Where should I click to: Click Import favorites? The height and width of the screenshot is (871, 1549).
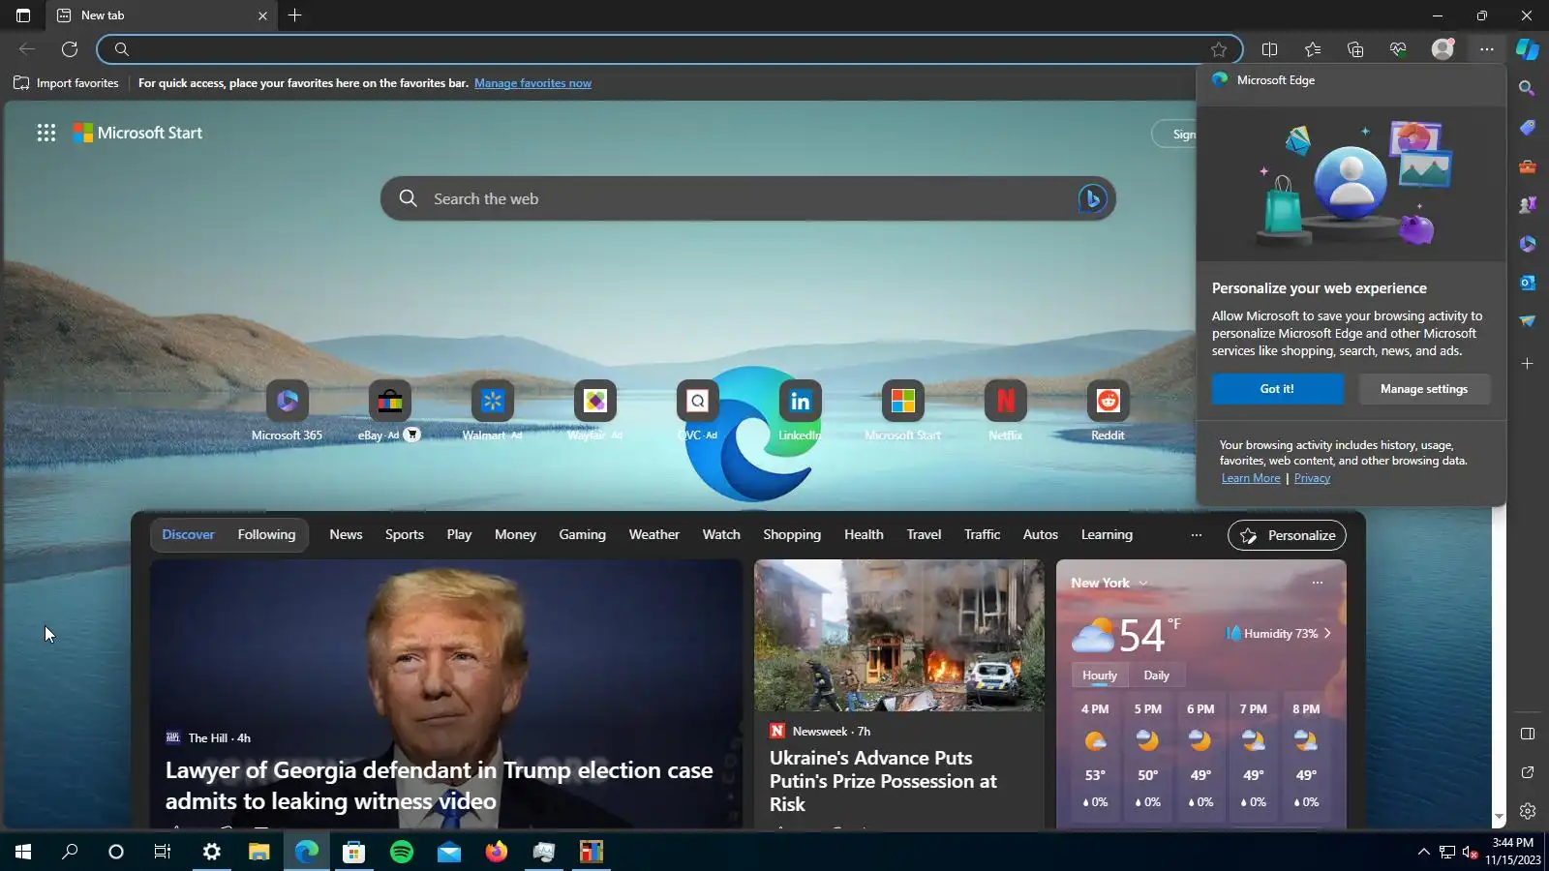click(x=66, y=83)
